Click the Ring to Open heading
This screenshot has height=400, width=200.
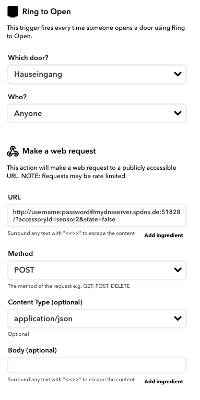[46, 11]
